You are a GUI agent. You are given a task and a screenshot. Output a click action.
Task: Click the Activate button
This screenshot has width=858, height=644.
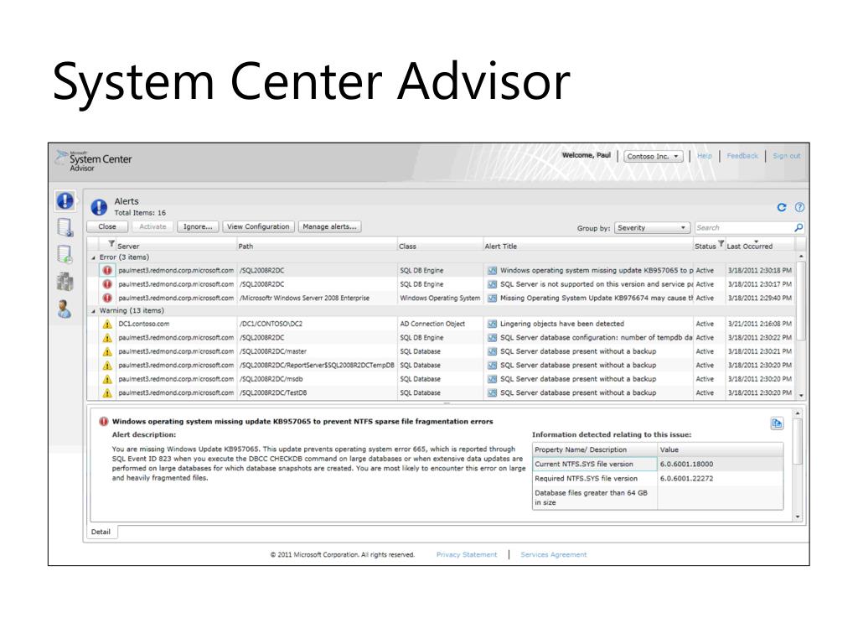point(152,226)
